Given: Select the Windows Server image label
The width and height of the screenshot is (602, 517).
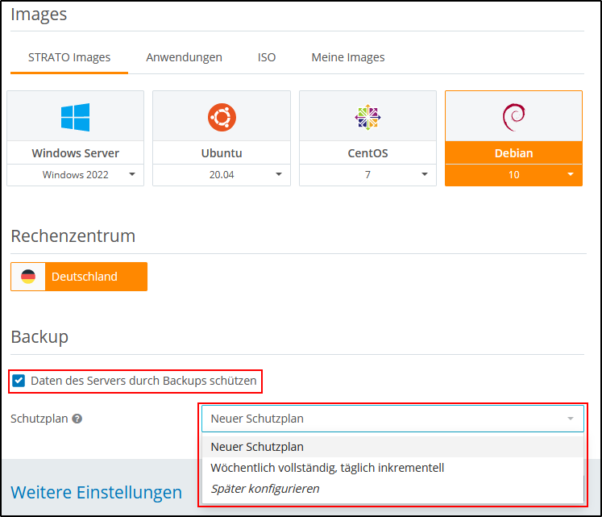Looking at the screenshot, I should pyautogui.click(x=75, y=153).
